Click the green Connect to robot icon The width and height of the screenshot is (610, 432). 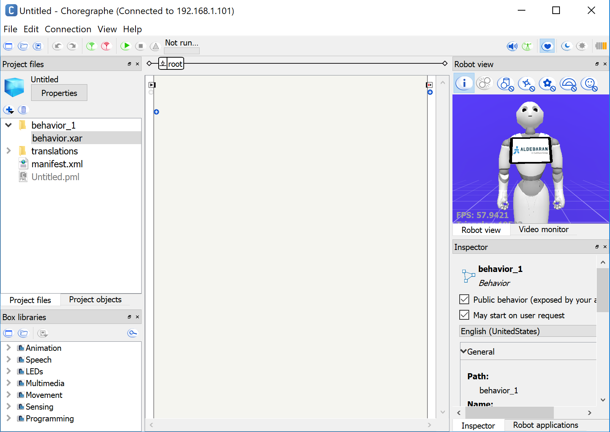click(91, 46)
